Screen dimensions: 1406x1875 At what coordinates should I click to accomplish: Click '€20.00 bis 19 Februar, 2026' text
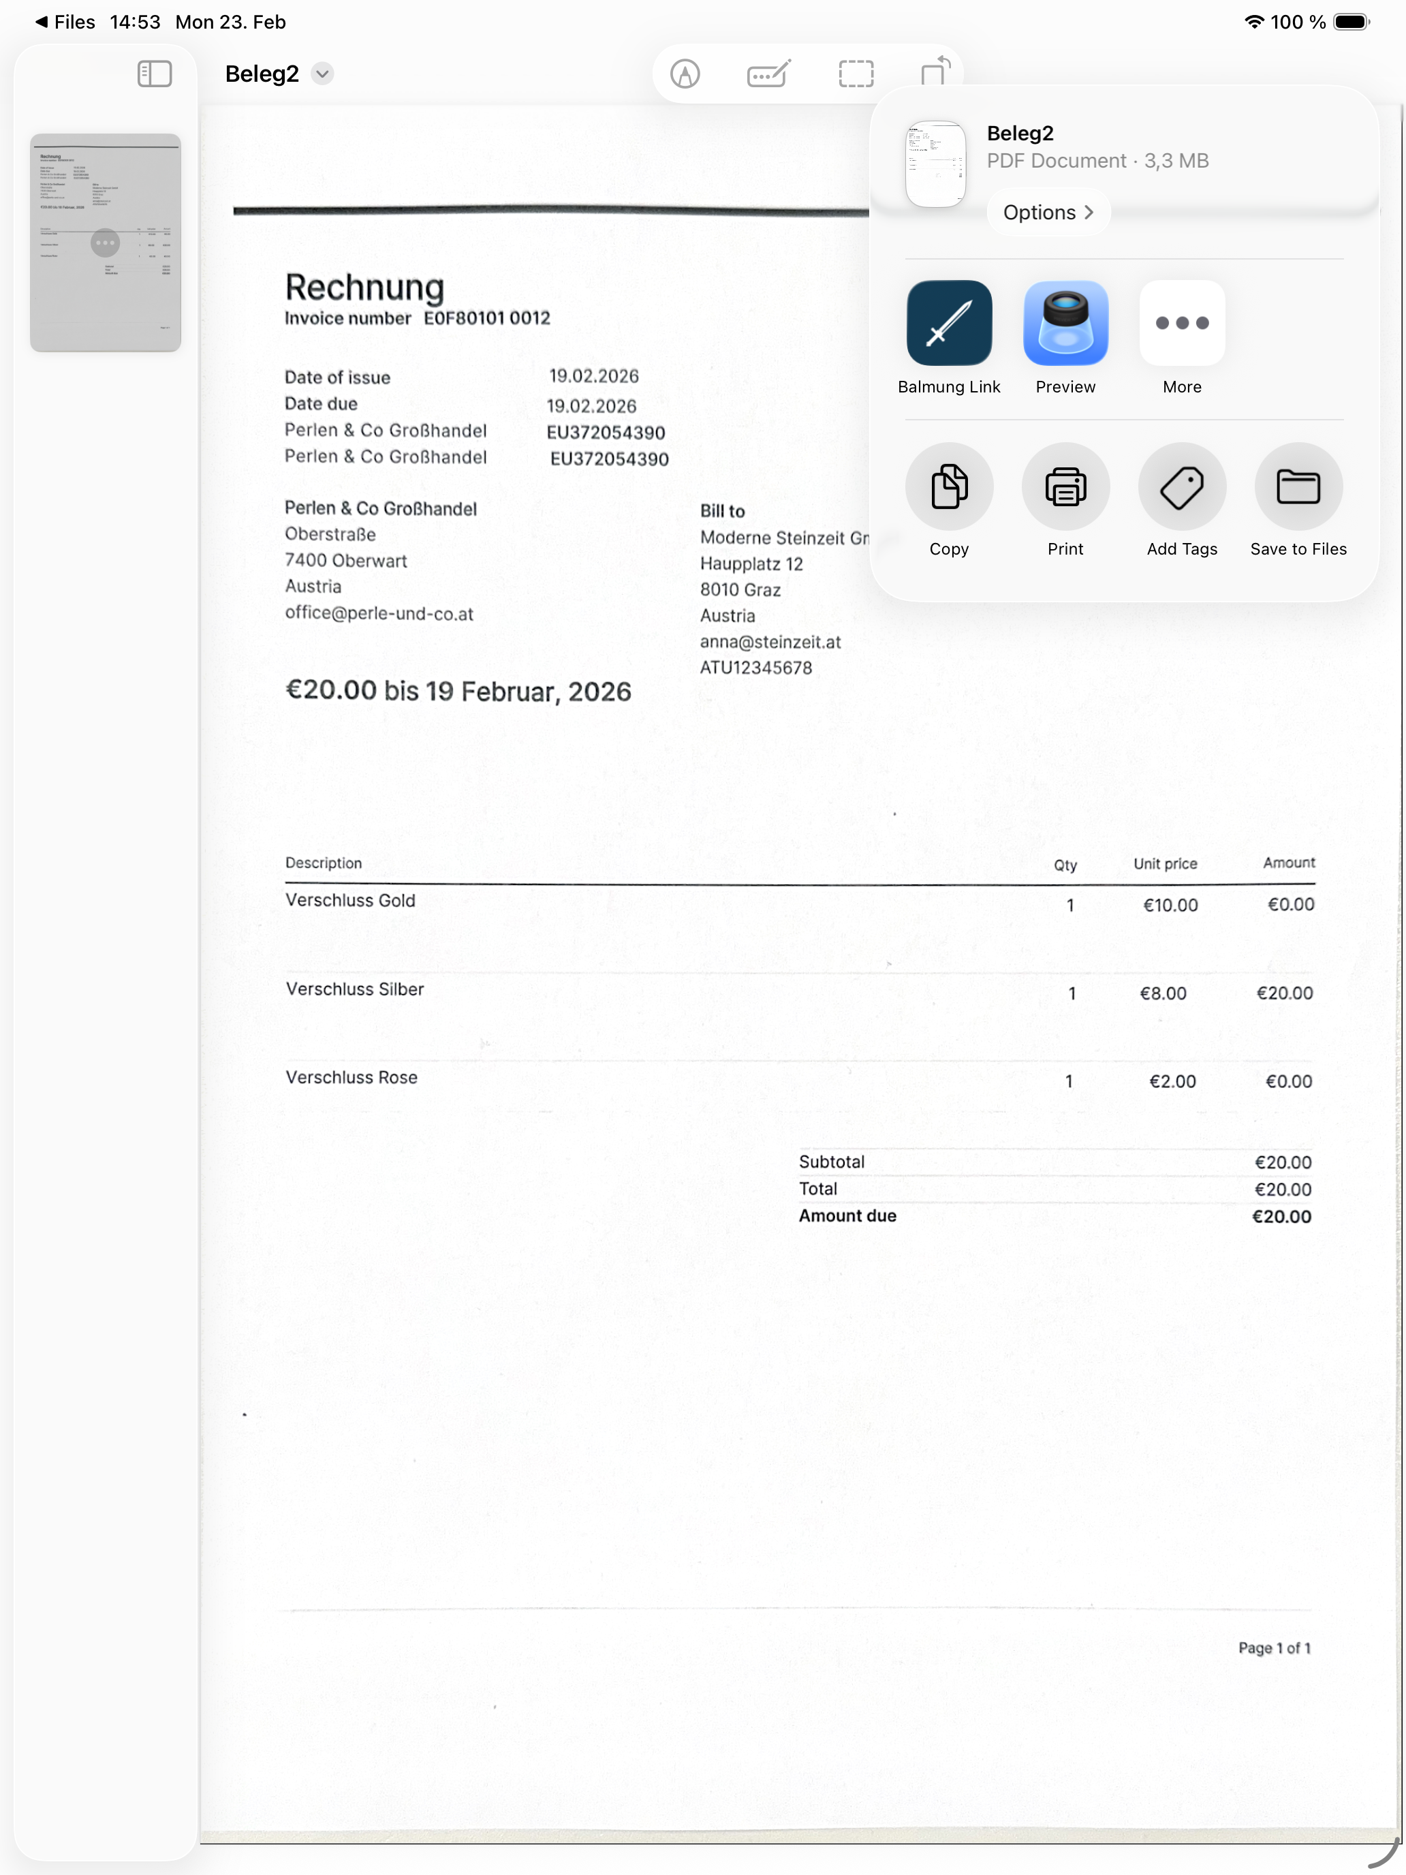click(458, 691)
